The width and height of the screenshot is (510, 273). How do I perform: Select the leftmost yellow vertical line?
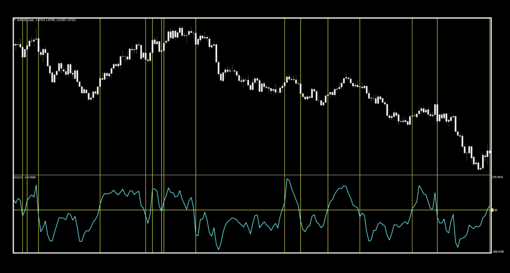22,100
